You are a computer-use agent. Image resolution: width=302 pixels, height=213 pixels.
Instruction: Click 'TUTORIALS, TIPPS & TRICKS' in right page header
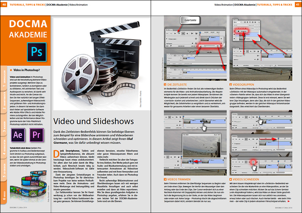(x=275, y=5)
